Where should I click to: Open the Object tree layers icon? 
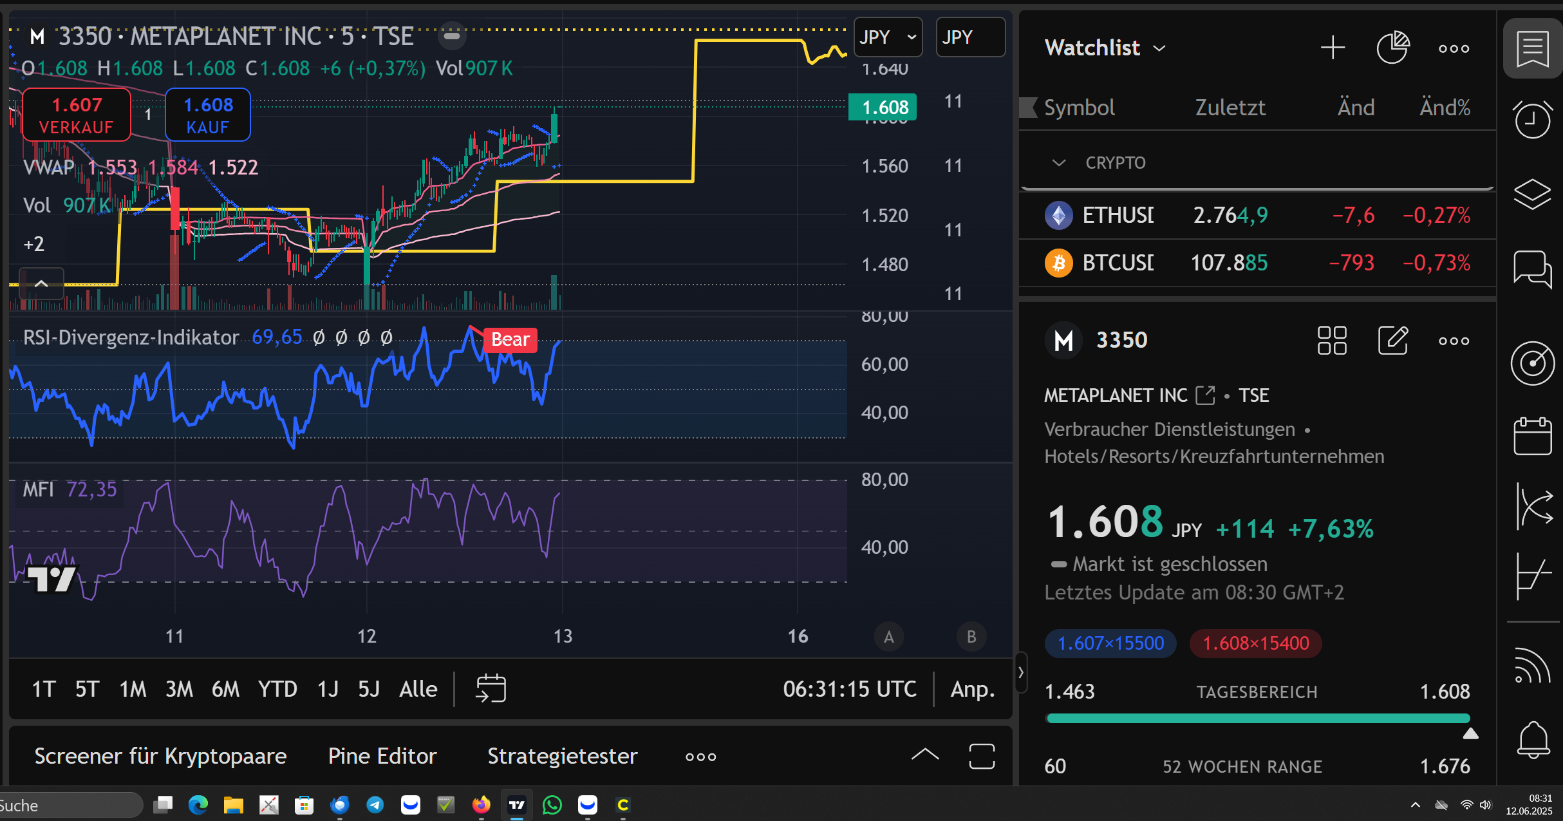[1532, 193]
